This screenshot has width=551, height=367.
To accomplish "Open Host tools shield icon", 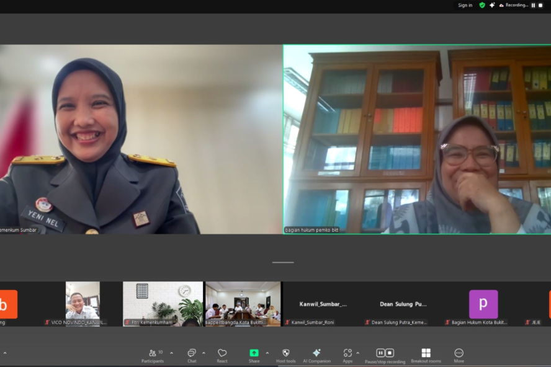I will click(285, 353).
